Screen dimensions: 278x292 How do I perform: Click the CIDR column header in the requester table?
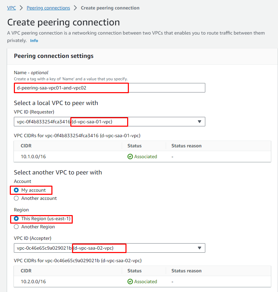[26, 146]
